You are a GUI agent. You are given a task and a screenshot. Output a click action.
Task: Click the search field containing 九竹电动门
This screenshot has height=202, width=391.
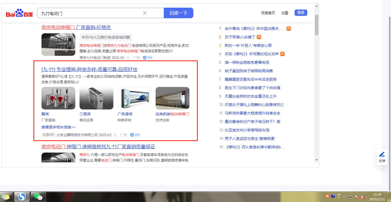[x=90, y=13]
